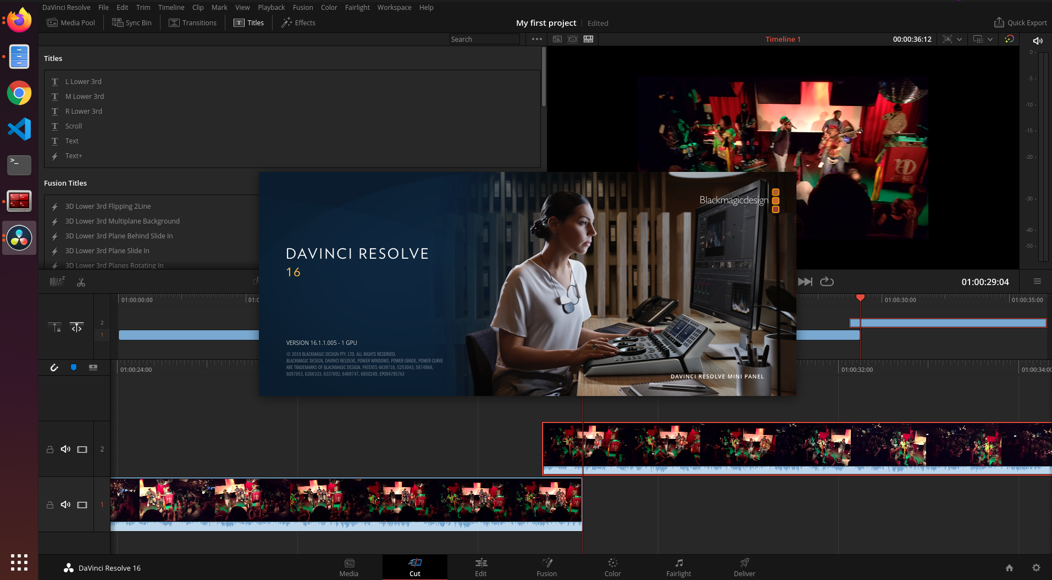
Task: Click the add track icon
Action: (x=93, y=367)
